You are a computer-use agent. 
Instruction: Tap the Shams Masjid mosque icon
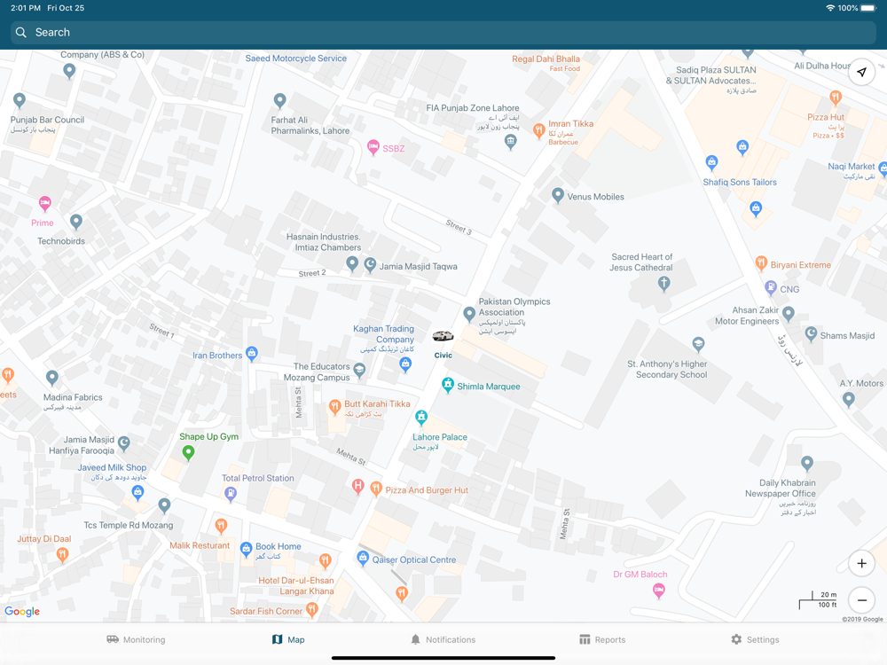pyautogui.click(x=811, y=334)
